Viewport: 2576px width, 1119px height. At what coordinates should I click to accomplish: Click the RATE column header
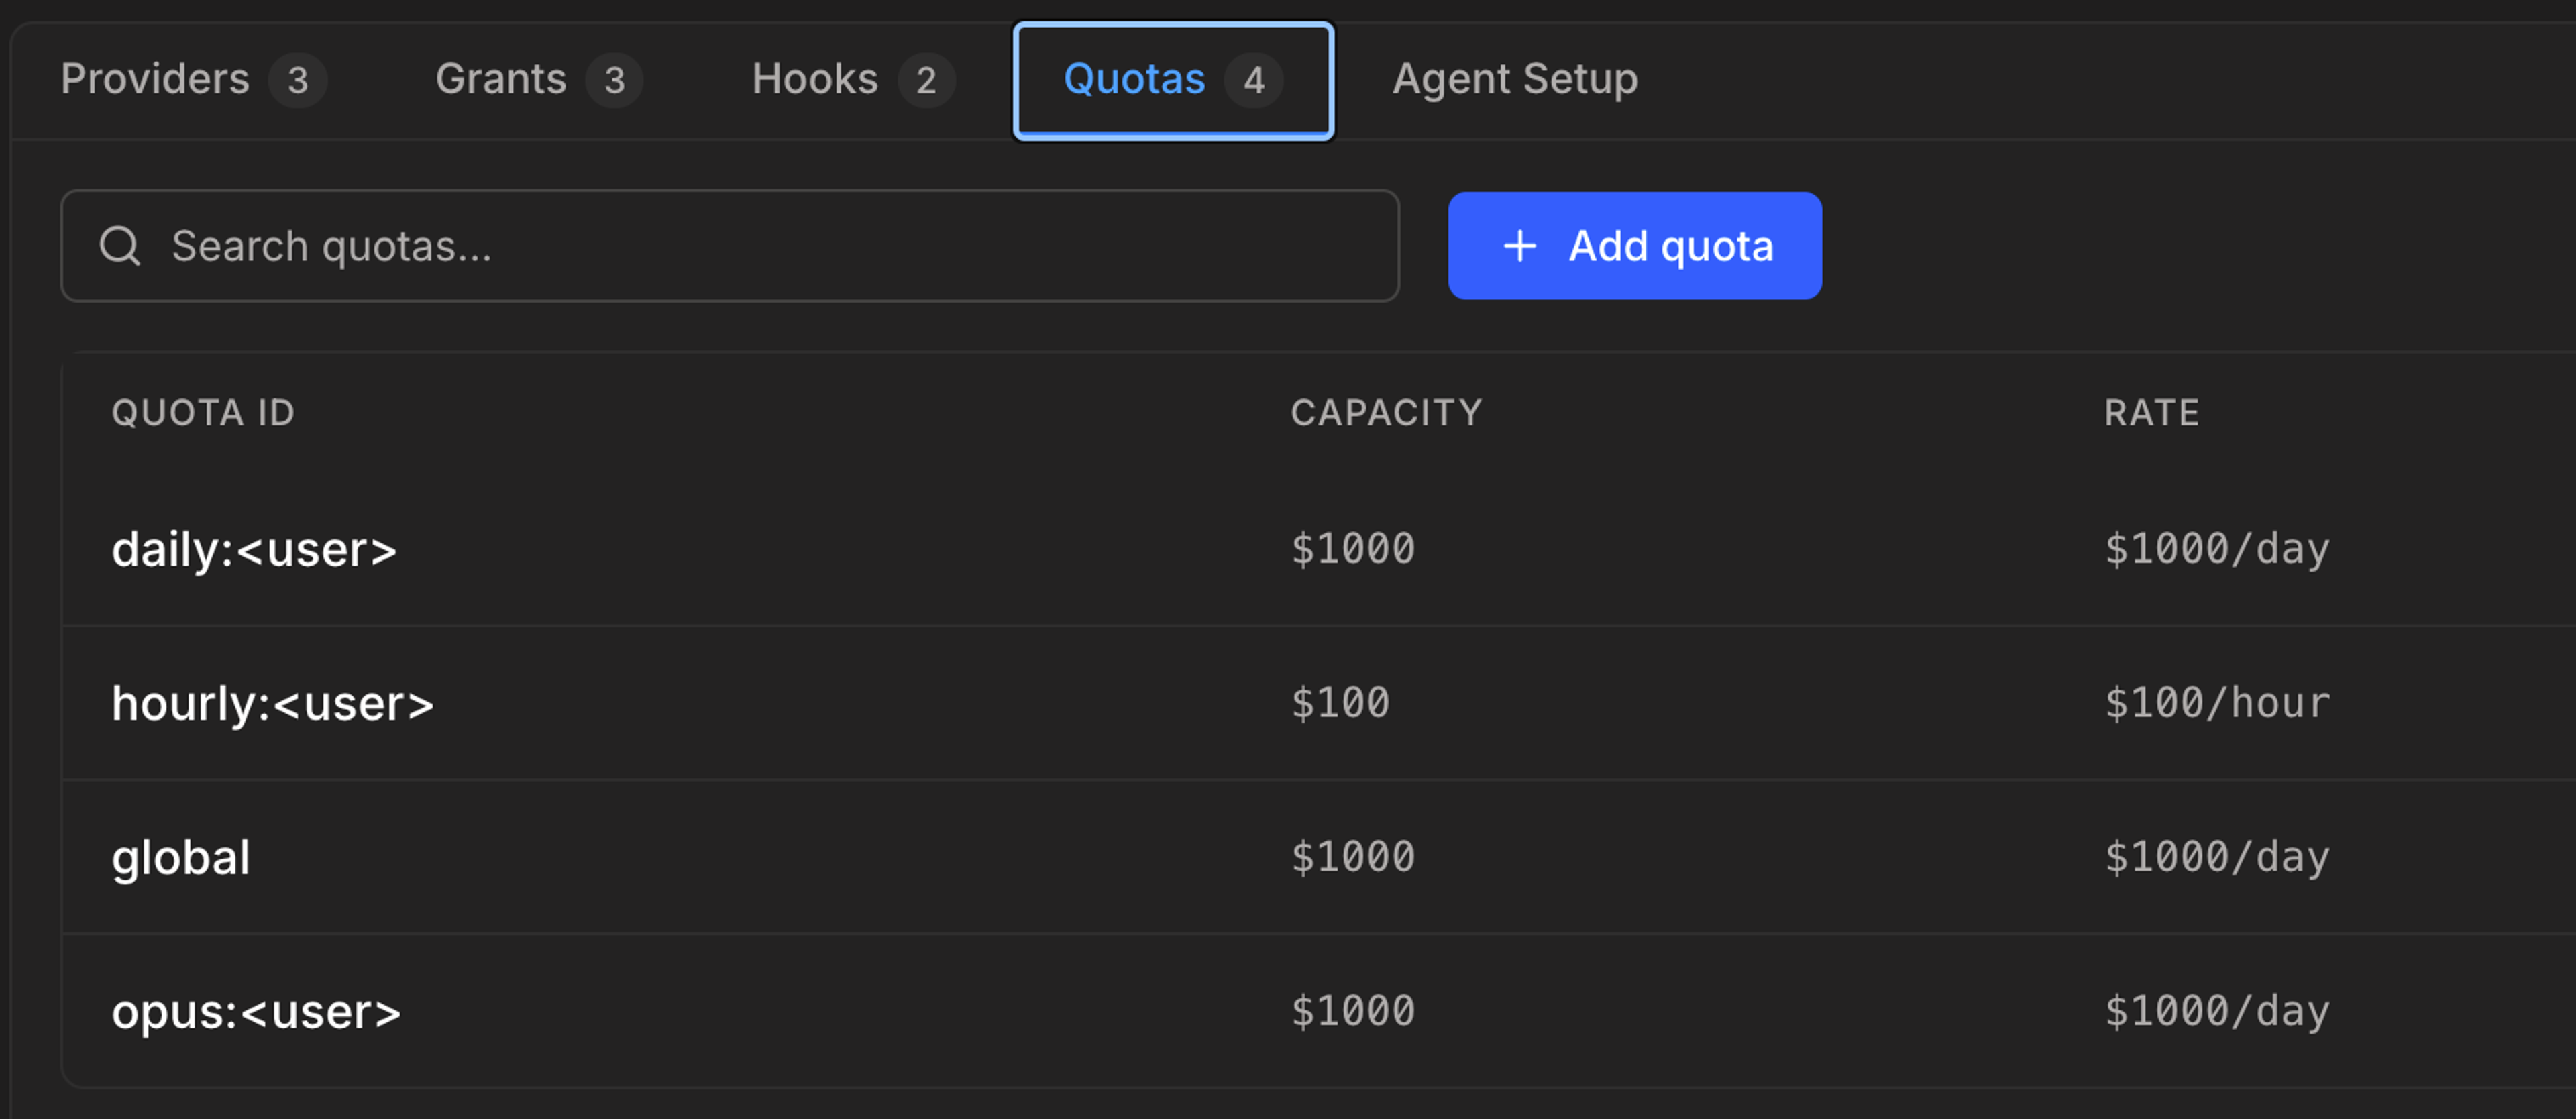coord(2150,412)
